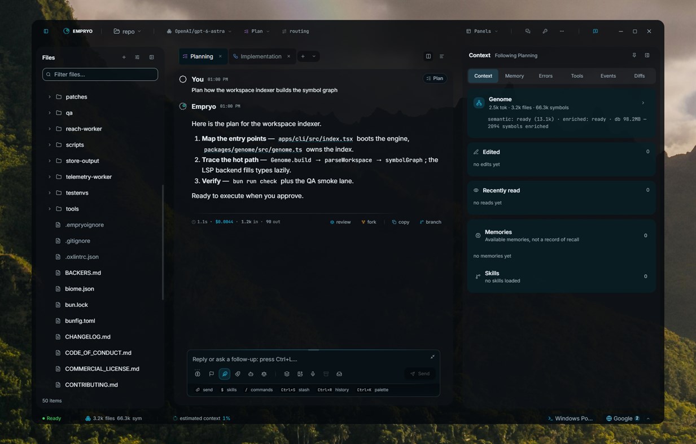Click the plus icon in Files panel header
Viewport: 696px width, 444px height.
click(x=124, y=57)
